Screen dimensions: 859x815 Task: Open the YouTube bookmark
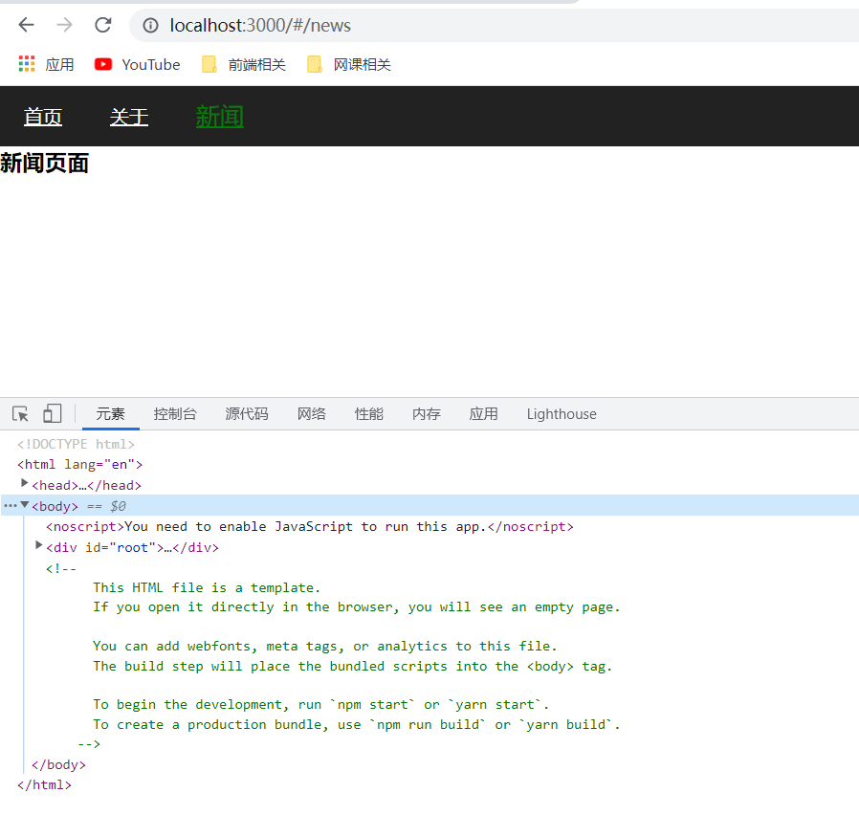[137, 65]
